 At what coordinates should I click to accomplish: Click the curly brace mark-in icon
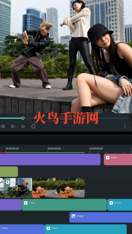tap(125, 127)
